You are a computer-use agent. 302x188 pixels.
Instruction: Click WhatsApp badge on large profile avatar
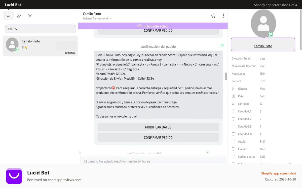[x=271, y=35]
